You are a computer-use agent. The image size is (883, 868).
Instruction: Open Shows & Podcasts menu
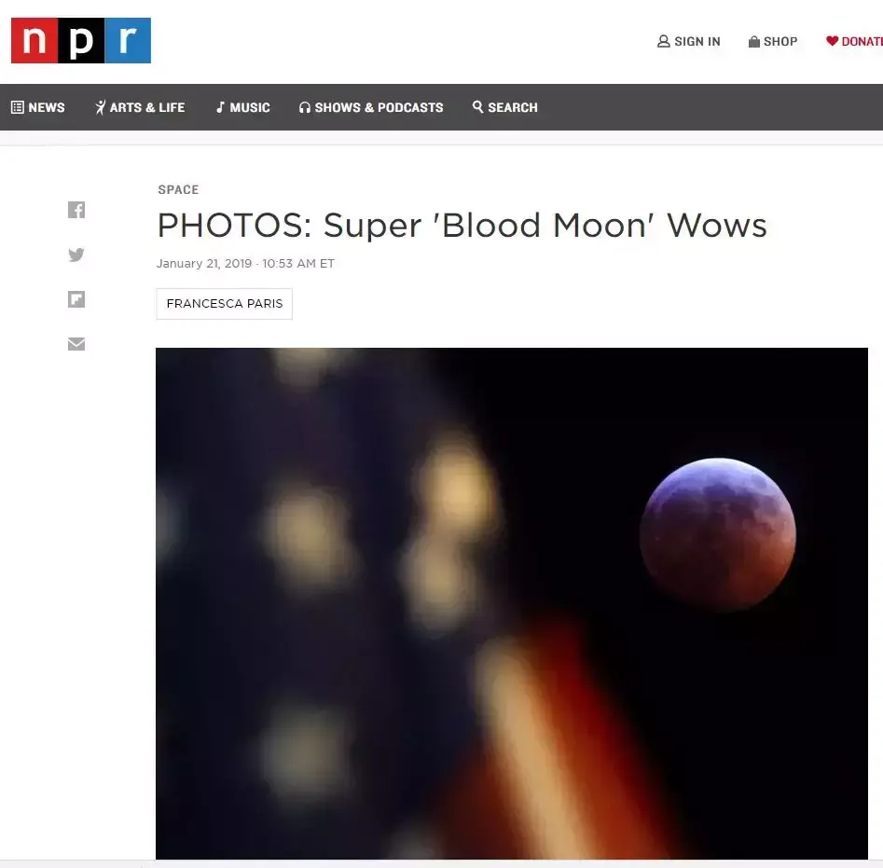point(371,107)
